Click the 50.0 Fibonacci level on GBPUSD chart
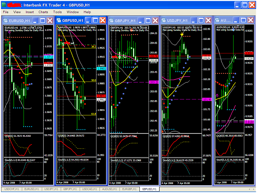Viewport: 257px width, 193px height. pos(94,80)
